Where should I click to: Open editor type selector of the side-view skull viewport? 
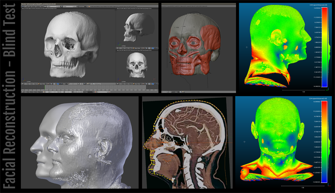(x=118, y=48)
